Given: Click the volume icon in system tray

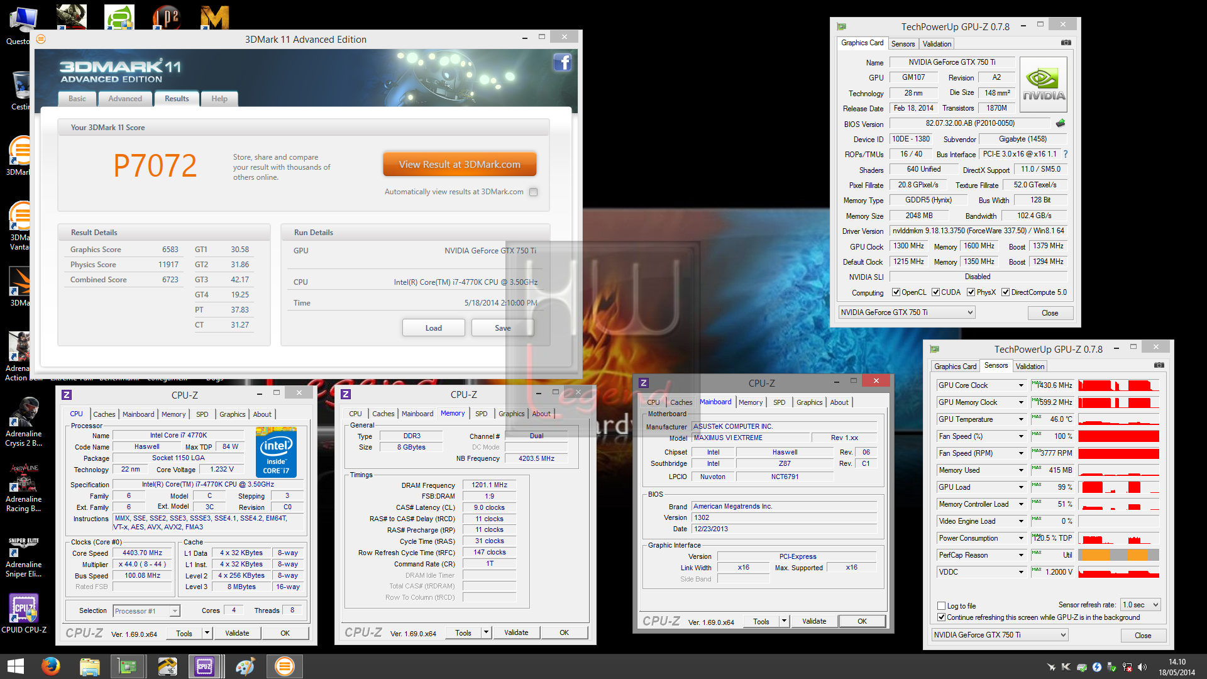Looking at the screenshot, I should pyautogui.click(x=1142, y=667).
